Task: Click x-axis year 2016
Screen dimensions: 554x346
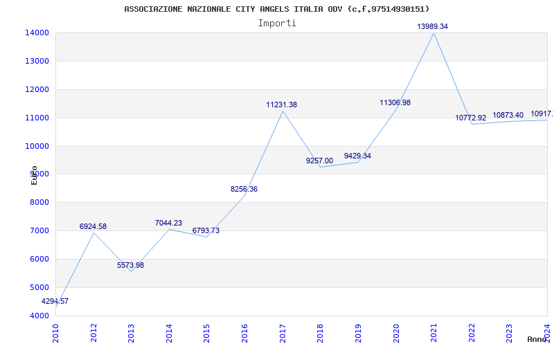Action: click(245, 334)
